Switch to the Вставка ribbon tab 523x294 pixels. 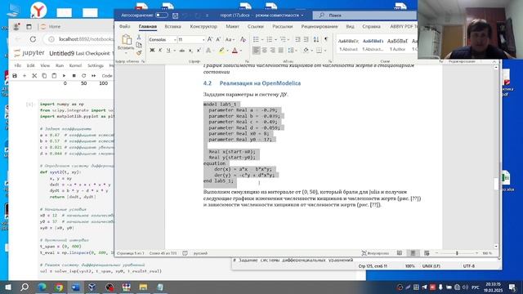pyautogui.click(x=172, y=26)
